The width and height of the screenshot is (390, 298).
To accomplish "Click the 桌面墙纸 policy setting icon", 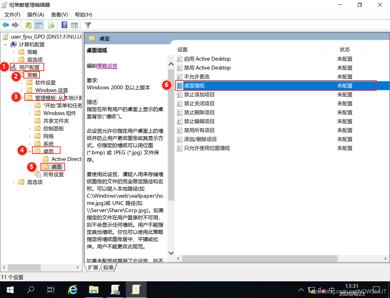I will click(180, 86).
